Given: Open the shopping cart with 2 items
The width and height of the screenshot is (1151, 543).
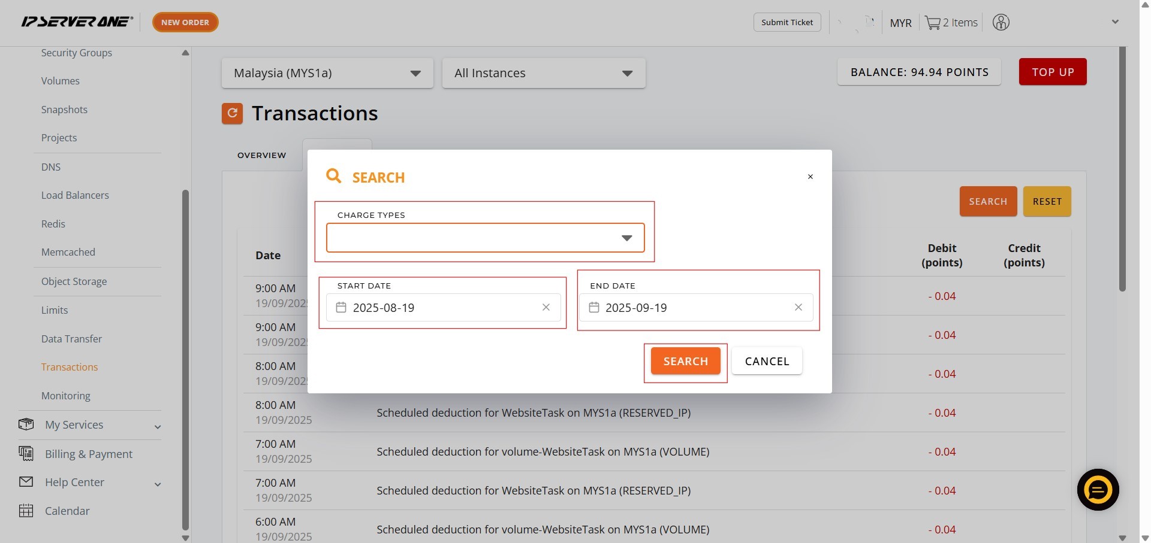Looking at the screenshot, I should click(x=951, y=23).
